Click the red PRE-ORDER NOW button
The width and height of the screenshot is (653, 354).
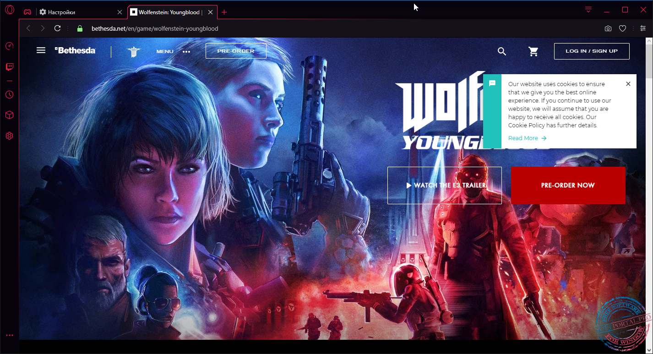(568, 185)
